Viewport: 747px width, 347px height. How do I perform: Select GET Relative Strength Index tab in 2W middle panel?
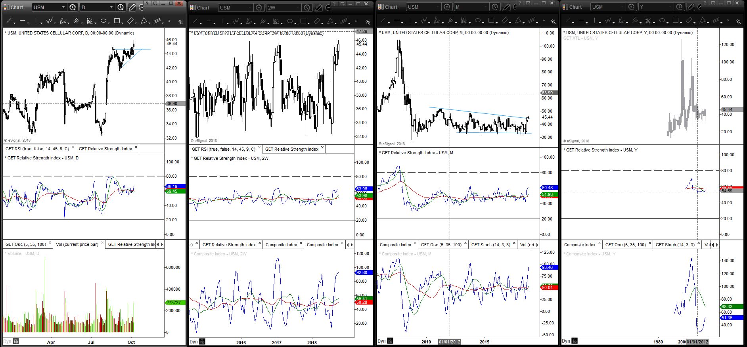click(291, 149)
